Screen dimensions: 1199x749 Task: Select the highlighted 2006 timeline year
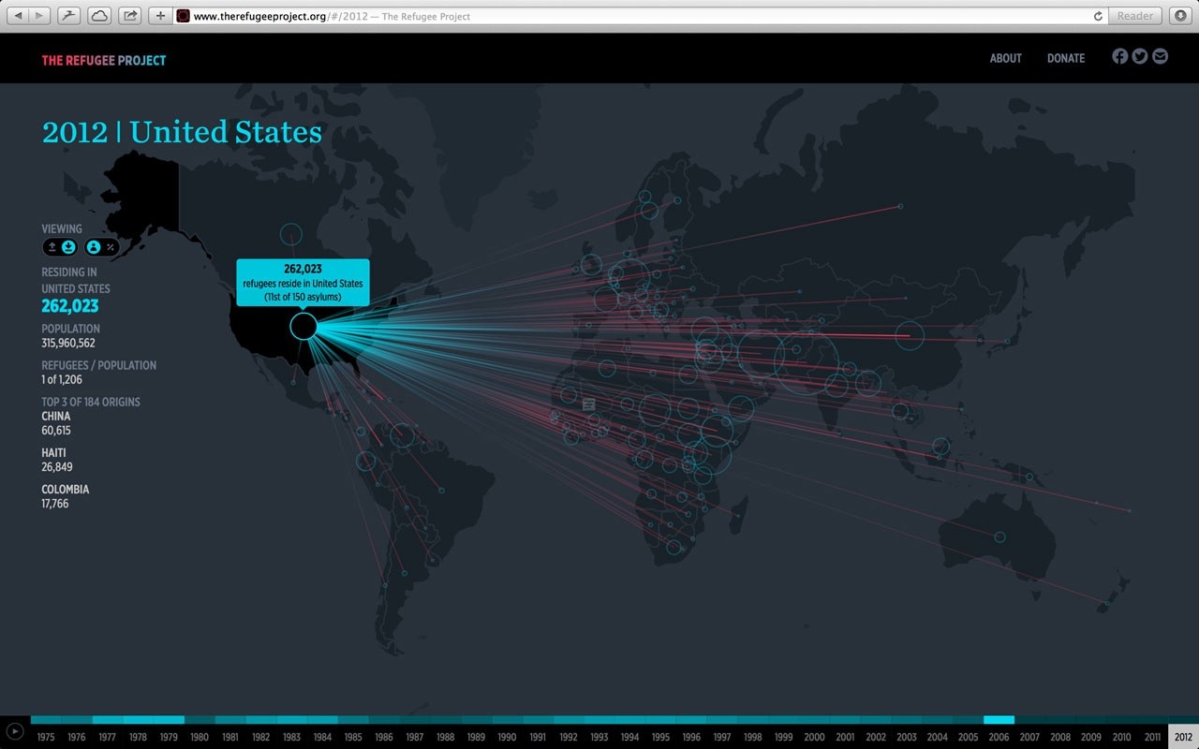[999, 737]
